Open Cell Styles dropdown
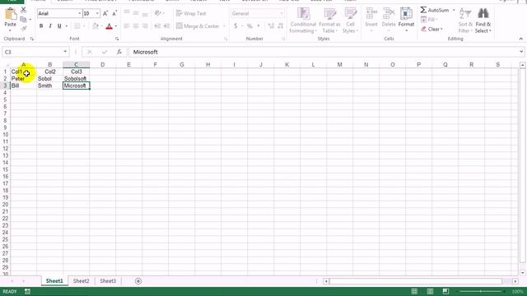The image size is (527, 296). (x=350, y=21)
